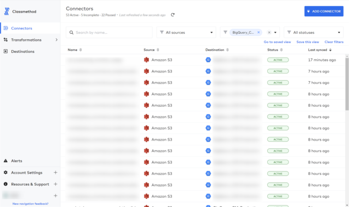Click the BigQuery destination icon in the 17 minutes ago row
This screenshot has width=349, height=207.
coord(208,60)
